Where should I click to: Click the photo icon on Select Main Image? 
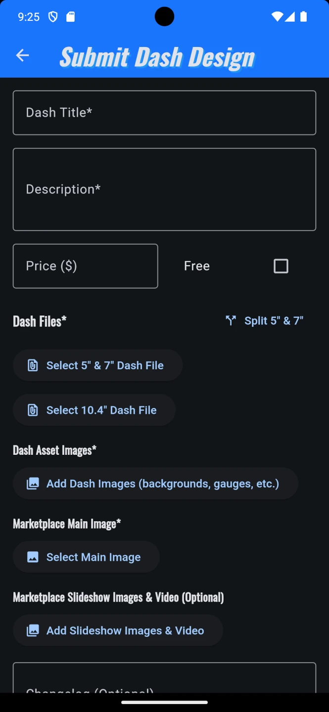click(x=33, y=557)
